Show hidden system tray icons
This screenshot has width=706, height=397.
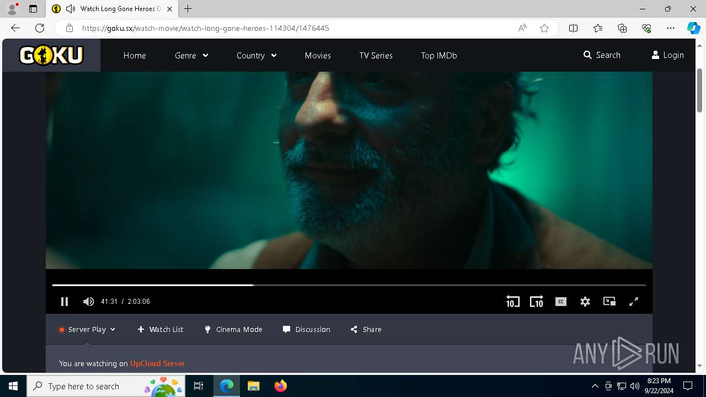coord(595,386)
